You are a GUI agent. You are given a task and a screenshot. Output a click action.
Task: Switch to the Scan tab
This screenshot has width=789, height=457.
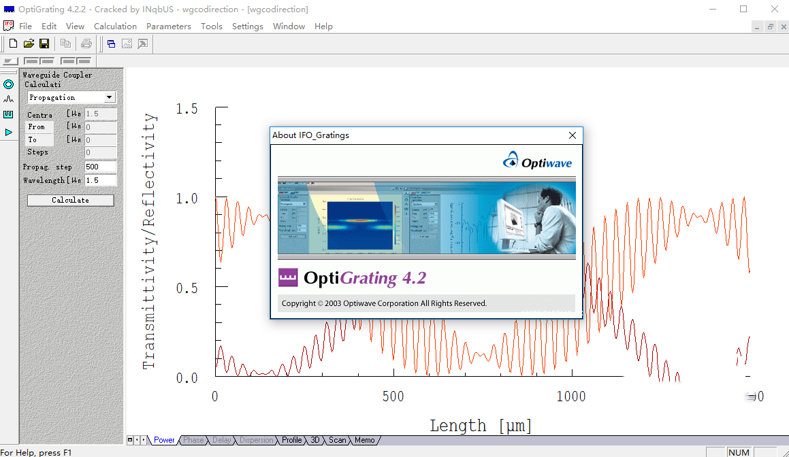(x=337, y=440)
